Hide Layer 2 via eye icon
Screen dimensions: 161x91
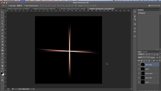pos(139,69)
